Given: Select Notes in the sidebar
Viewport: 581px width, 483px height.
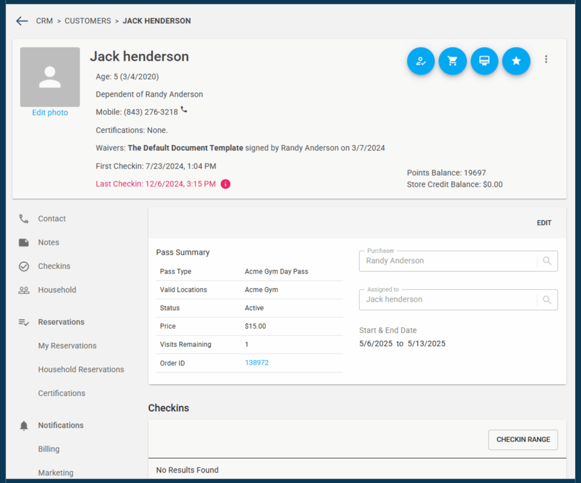Looking at the screenshot, I should coord(48,243).
